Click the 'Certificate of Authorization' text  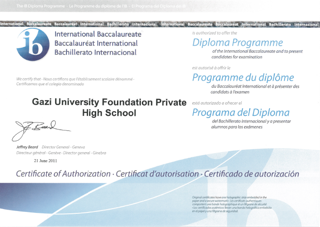(x=63, y=174)
